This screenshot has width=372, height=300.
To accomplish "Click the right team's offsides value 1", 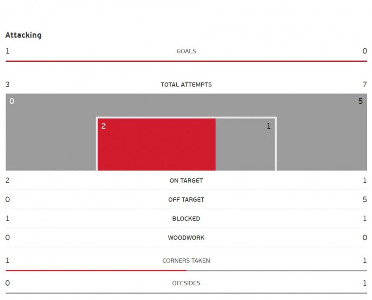I will 365,283.
